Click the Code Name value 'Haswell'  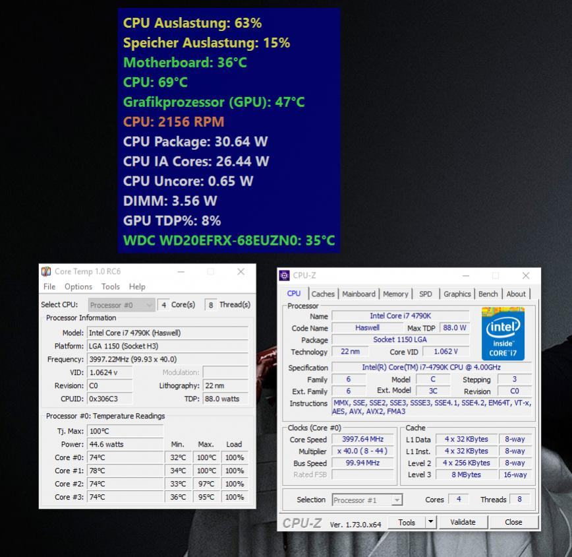[x=367, y=327]
